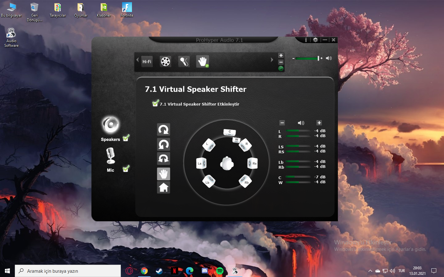The image size is (444, 277).
Task: Expand the system tray hidden icons chevron
Action: point(370,271)
